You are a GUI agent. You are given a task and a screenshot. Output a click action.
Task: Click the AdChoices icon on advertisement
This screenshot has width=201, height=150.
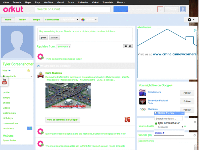pyautogui.click(x=195, y=30)
